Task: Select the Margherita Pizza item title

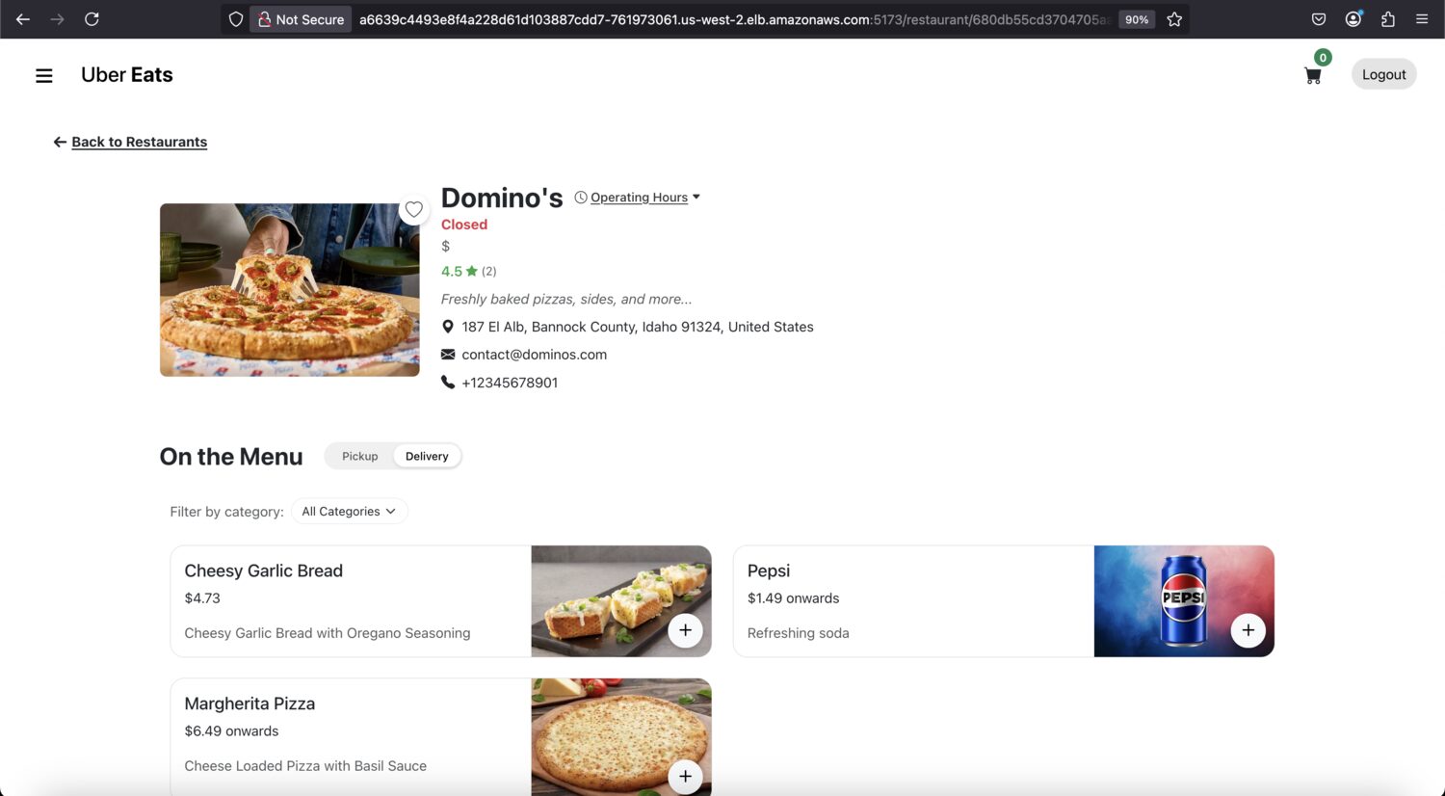Action: coord(250,703)
